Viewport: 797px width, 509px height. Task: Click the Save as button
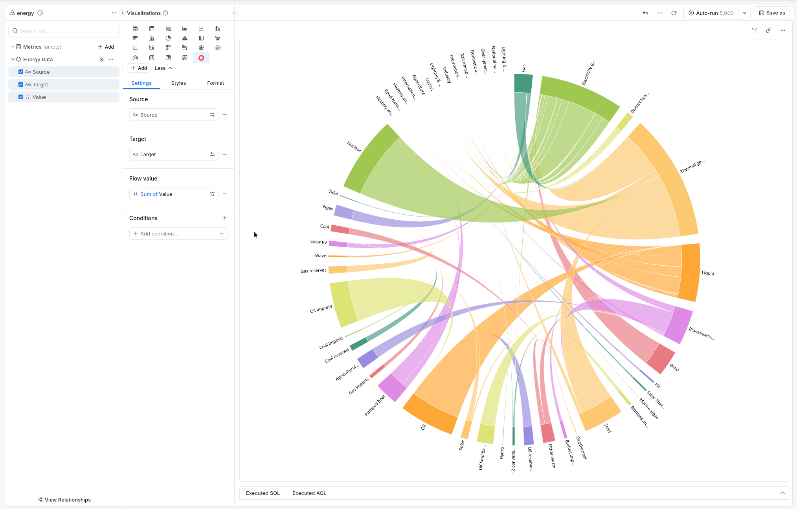[771, 13]
